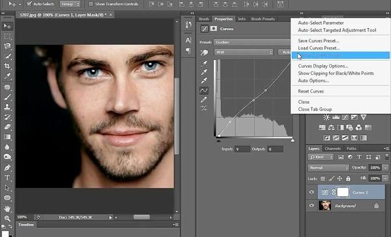Select the History Brush tool

click(x=7, y=117)
